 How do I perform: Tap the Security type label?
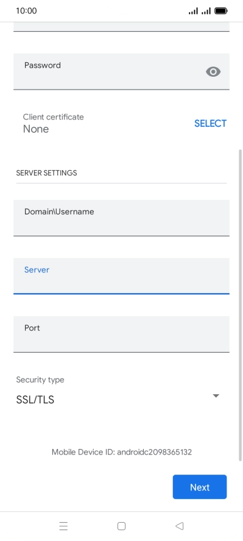[40, 380]
